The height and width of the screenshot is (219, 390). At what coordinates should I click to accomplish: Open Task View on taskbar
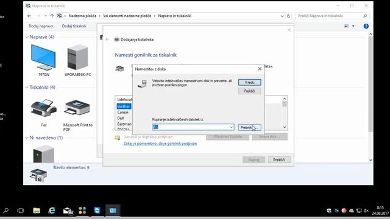[21, 210]
